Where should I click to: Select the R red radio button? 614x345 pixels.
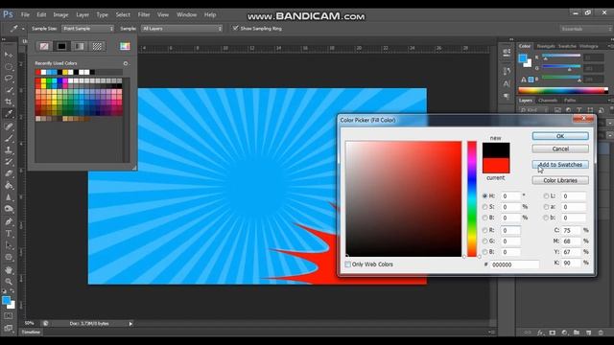tap(485, 230)
